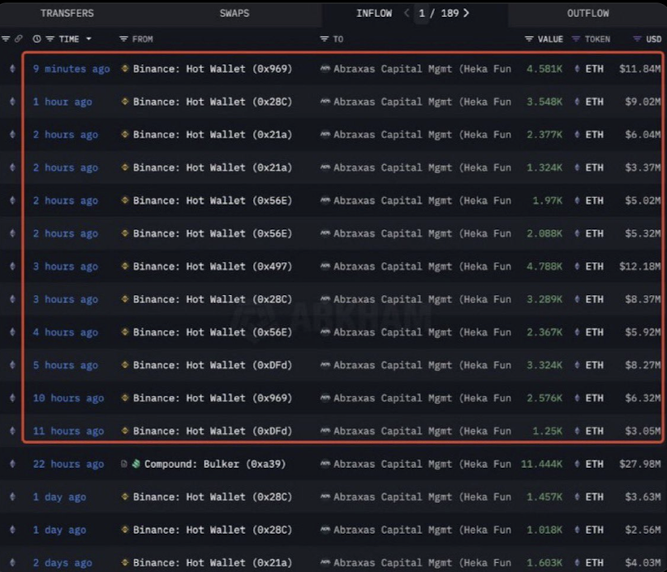667x572 pixels.
Task: Click the green Compound logo in the Bulker row
Action: tap(136, 464)
